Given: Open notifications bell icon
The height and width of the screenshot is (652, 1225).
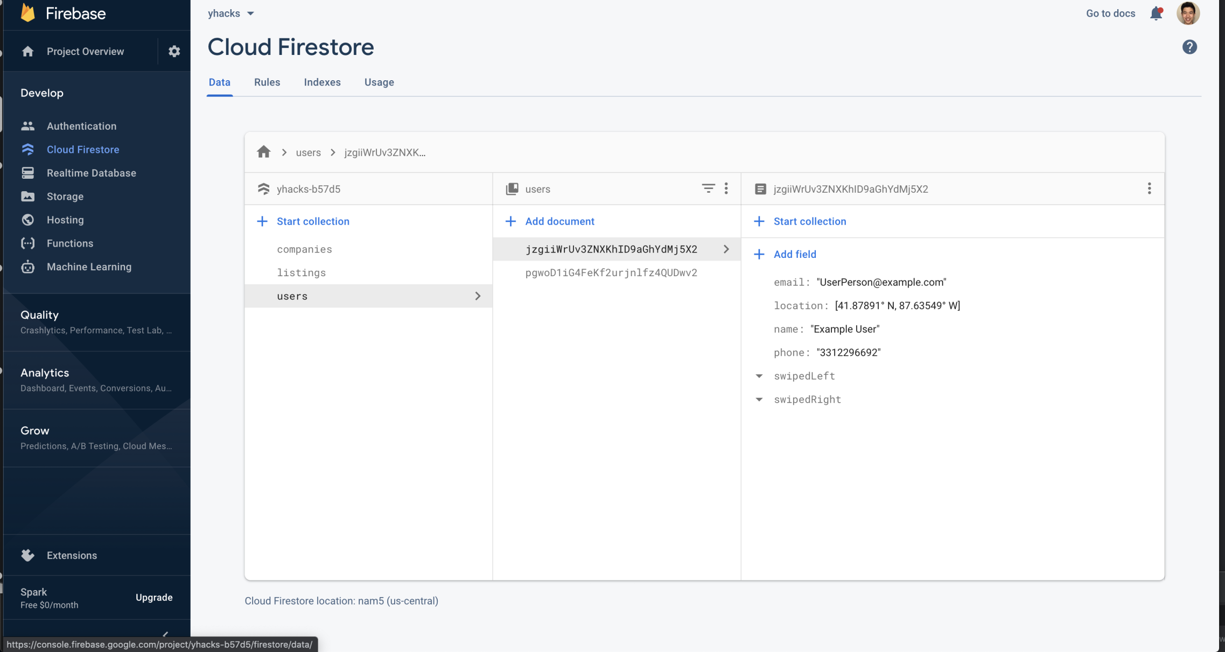Looking at the screenshot, I should point(1156,13).
